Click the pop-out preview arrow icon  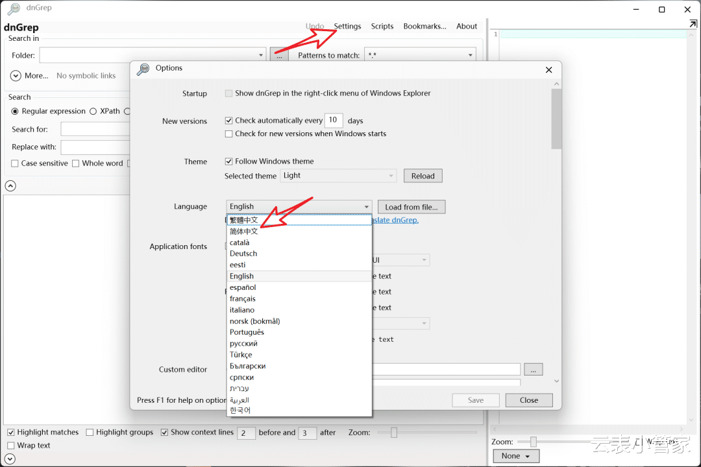tap(693, 24)
